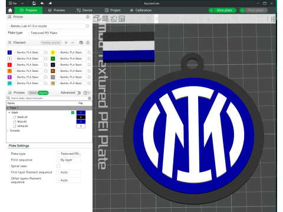This screenshot has width=283, height=212.
Task: Select the Global process toggle option
Action: click(33, 92)
